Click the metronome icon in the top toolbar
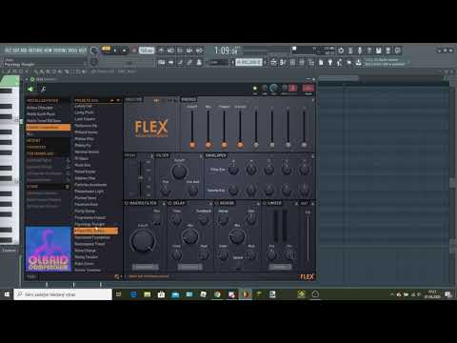Screen dimensions: 457x343 click(x=161, y=50)
